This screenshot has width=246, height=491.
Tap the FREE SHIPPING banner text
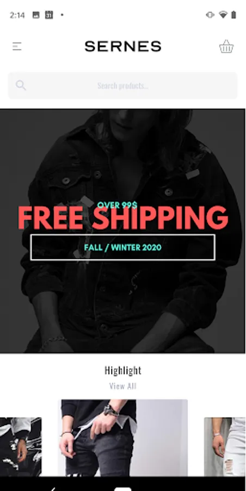pyautogui.click(x=123, y=218)
